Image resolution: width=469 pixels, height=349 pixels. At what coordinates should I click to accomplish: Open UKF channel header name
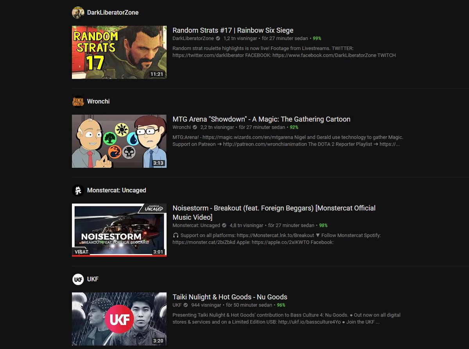(x=93, y=279)
